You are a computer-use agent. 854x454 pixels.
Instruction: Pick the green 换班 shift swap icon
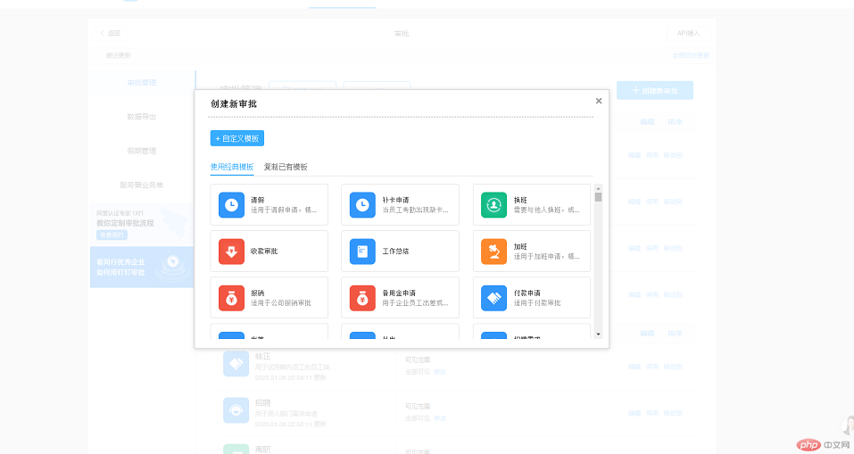(494, 204)
